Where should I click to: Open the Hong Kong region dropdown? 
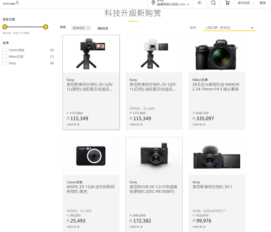point(173,4)
